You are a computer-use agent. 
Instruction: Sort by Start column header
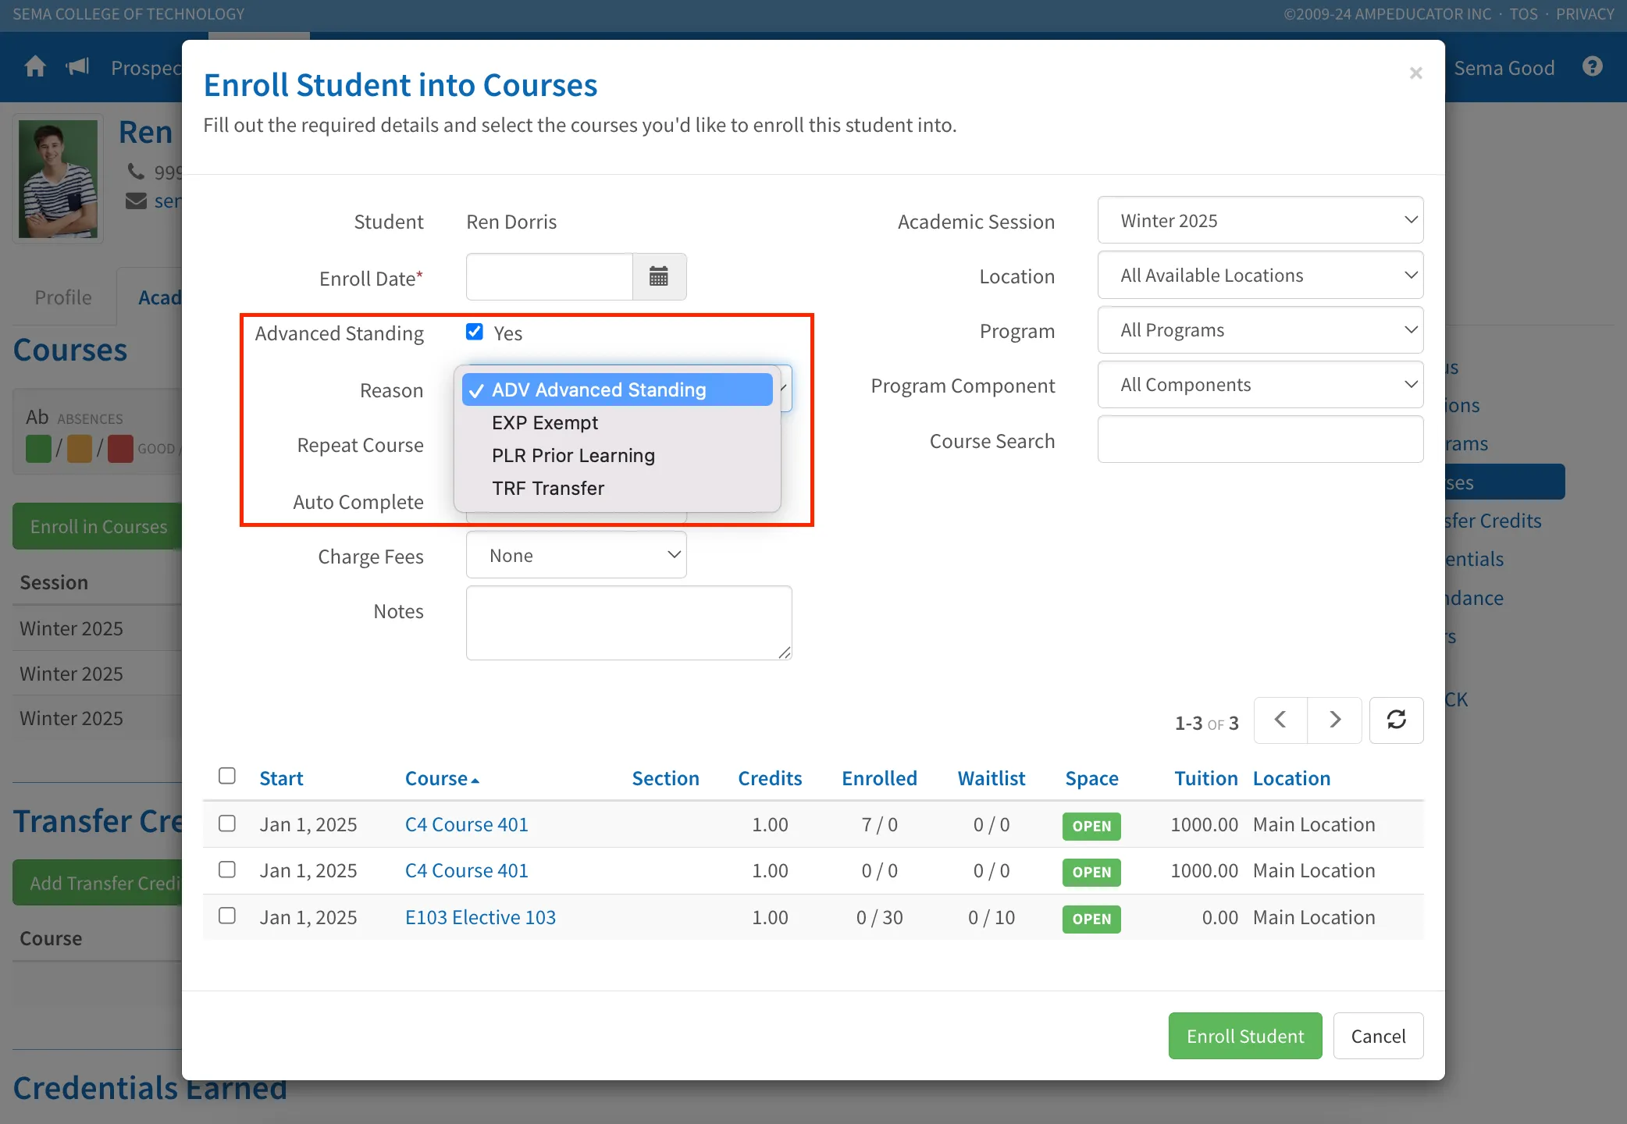pyautogui.click(x=281, y=778)
